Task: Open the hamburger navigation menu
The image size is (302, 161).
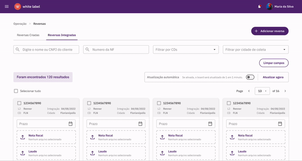Action: click(x=7, y=6)
